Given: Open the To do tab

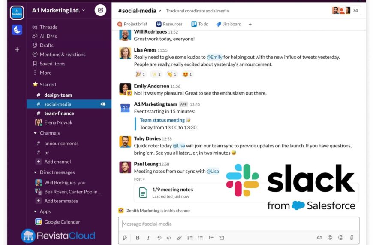Looking at the screenshot, I should [x=200, y=24].
